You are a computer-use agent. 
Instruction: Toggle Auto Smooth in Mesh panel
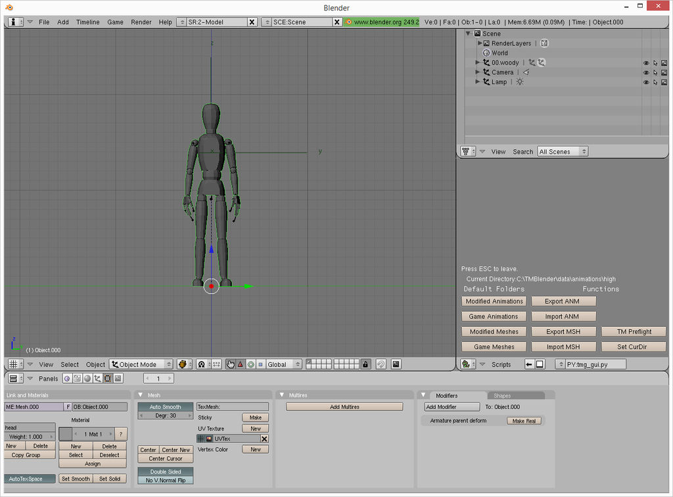click(165, 407)
